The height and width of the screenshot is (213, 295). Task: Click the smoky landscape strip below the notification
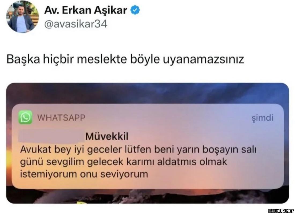(x=147, y=196)
